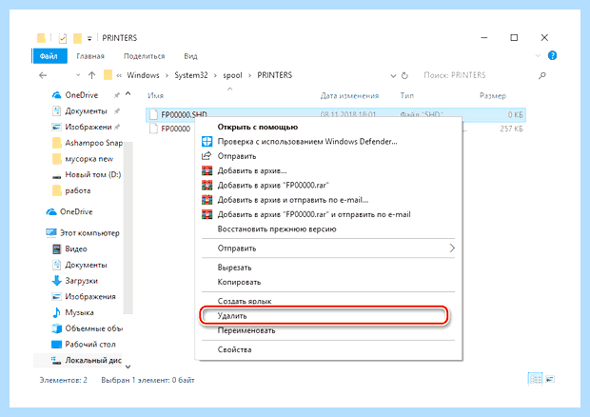Open the Поделиться ribbon tab
Viewport: 590px width, 417px height.
(x=144, y=56)
